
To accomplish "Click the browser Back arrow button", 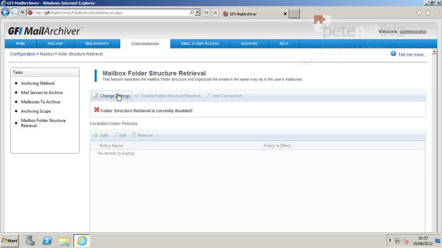I will click(5, 12).
